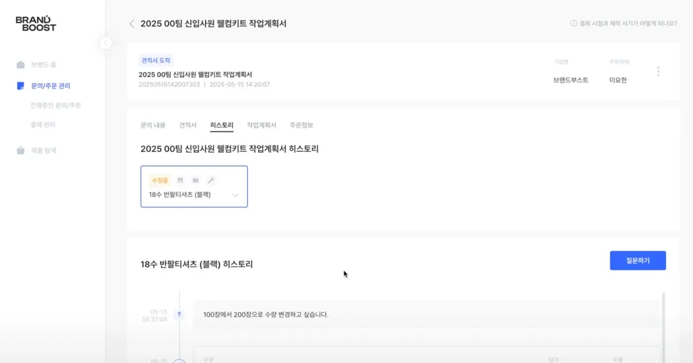Viewport: 693px width, 363px height.
Task: Click the question mark badge on the timeline entry
Action: 179,314
